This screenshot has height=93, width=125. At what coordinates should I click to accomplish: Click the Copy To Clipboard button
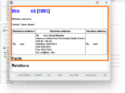point(24,75)
